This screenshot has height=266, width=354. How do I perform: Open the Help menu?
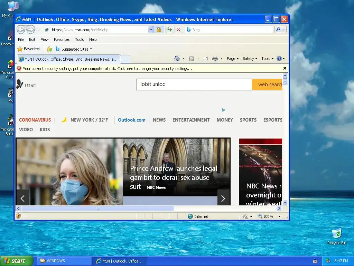coord(93,39)
